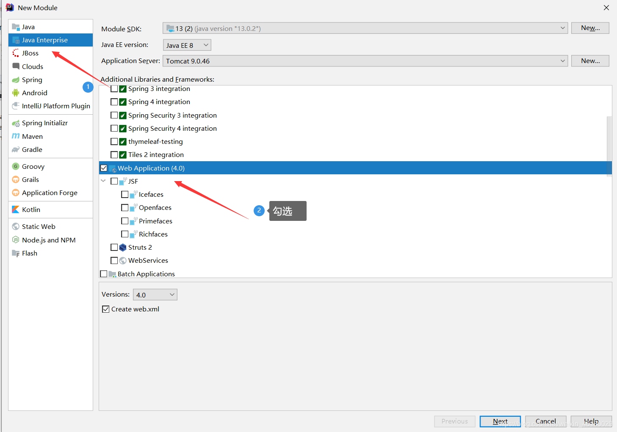Image resolution: width=617 pixels, height=432 pixels.
Task: Close the New Module dialog
Action: (x=606, y=8)
